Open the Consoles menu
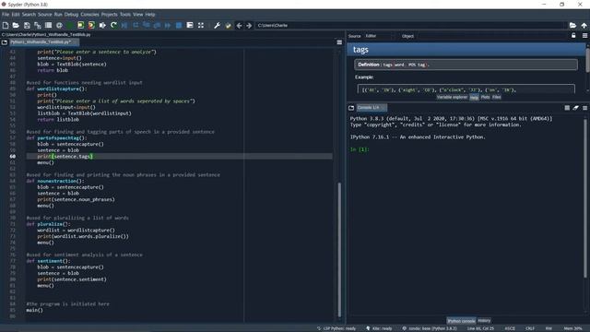This screenshot has height=332, width=590. (89, 15)
